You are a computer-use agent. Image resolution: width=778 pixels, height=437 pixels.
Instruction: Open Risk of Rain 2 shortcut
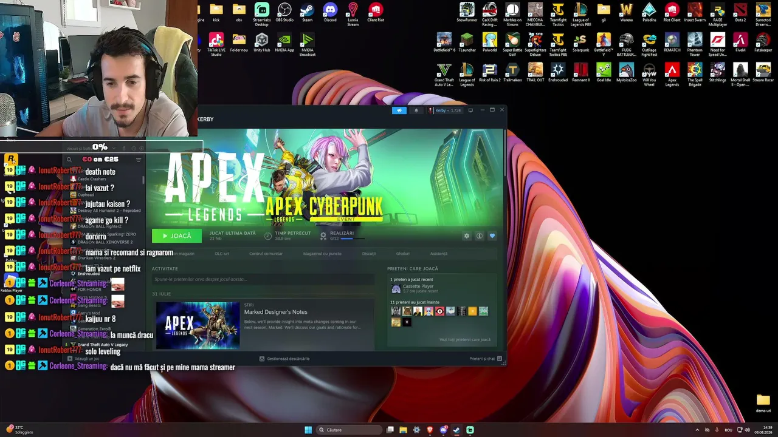pos(490,73)
